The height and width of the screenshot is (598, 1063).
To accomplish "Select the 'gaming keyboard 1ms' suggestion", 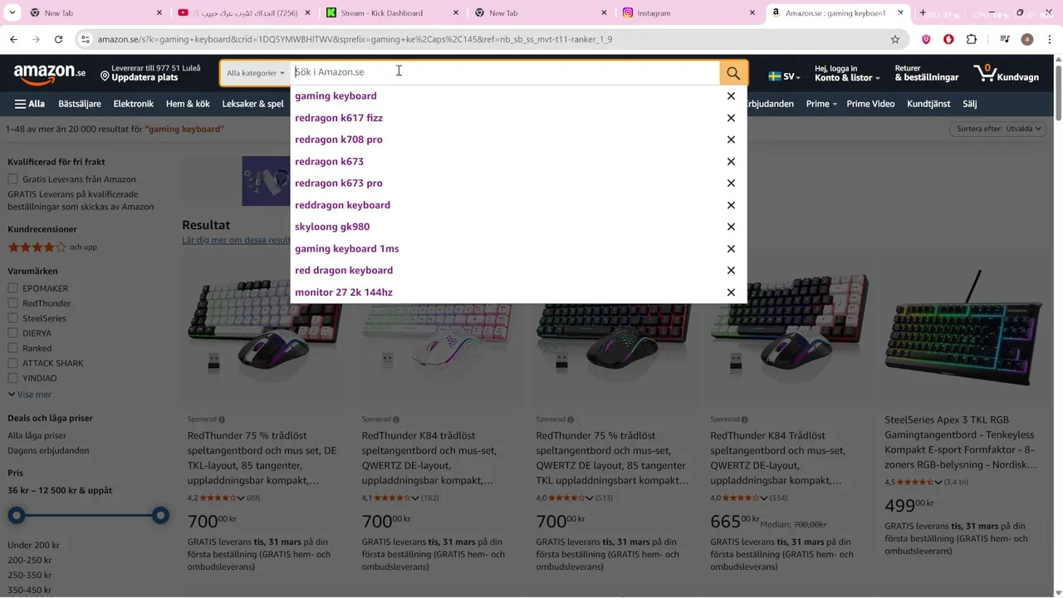I will pyautogui.click(x=347, y=248).
